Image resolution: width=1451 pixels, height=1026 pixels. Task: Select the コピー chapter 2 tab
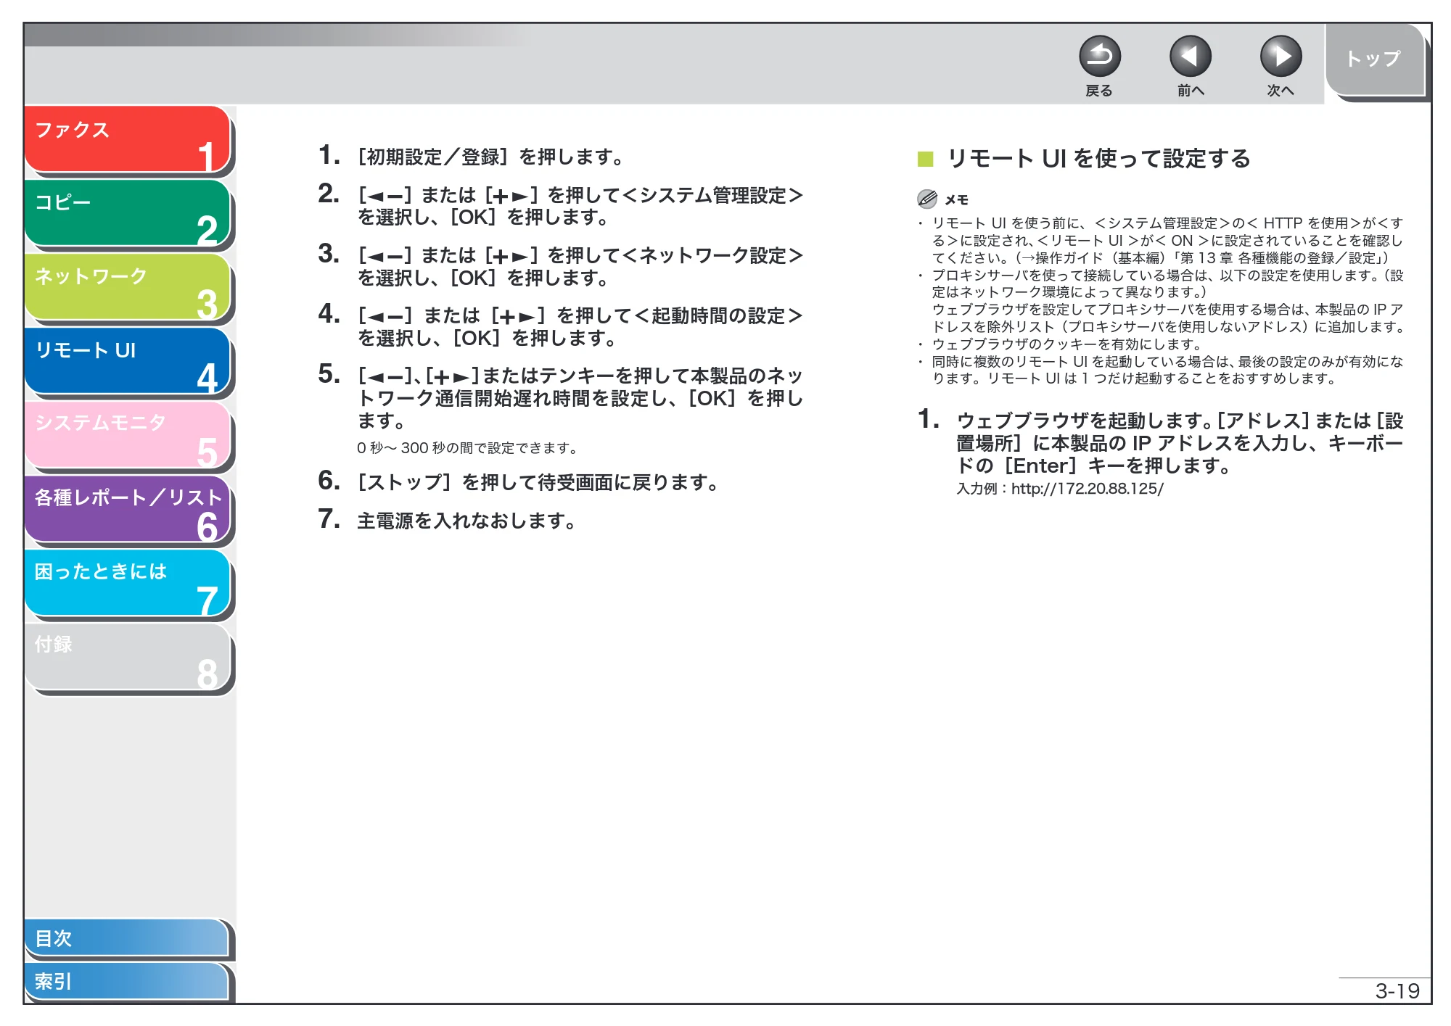[128, 213]
